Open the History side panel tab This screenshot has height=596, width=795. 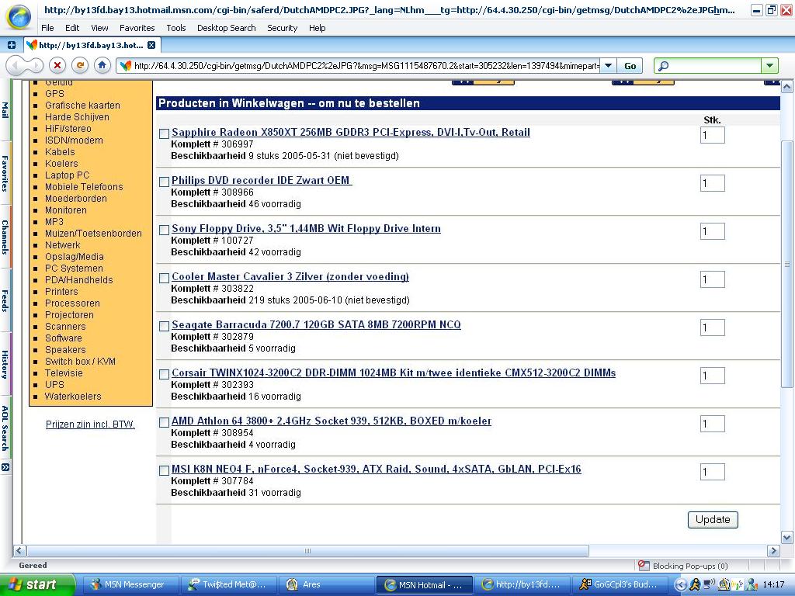pos(5,364)
